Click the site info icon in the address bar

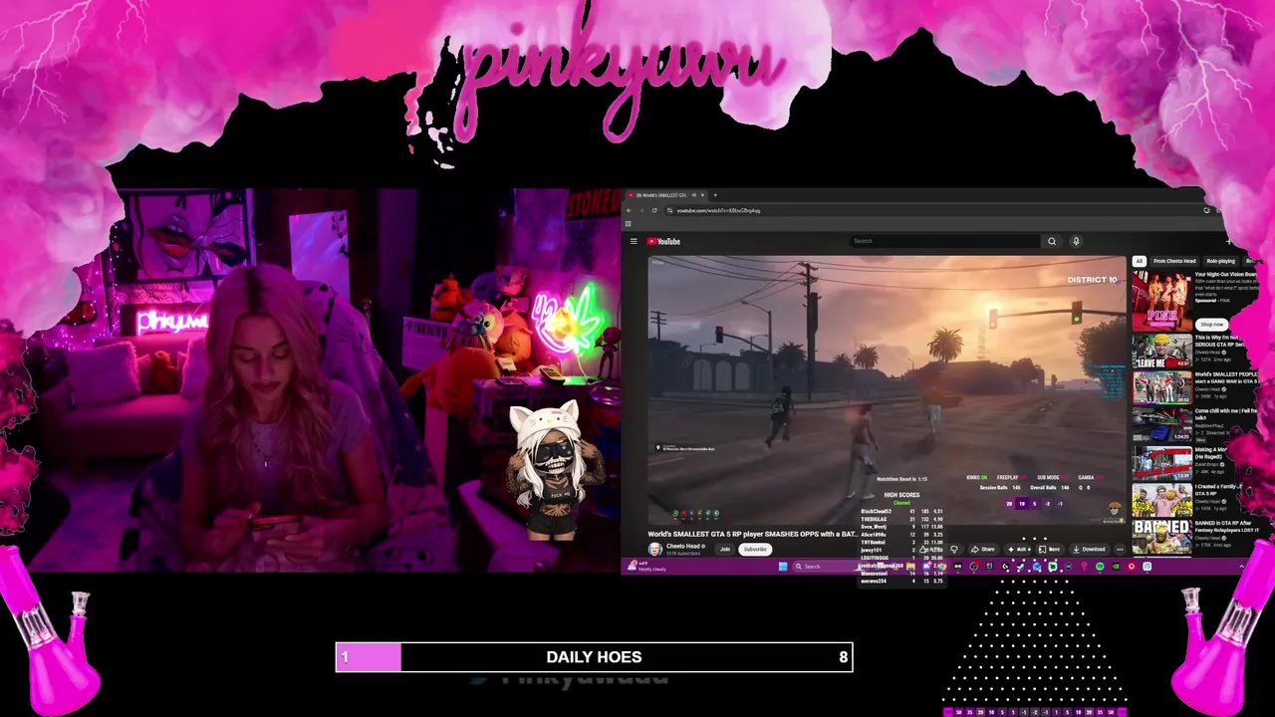tap(669, 210)
